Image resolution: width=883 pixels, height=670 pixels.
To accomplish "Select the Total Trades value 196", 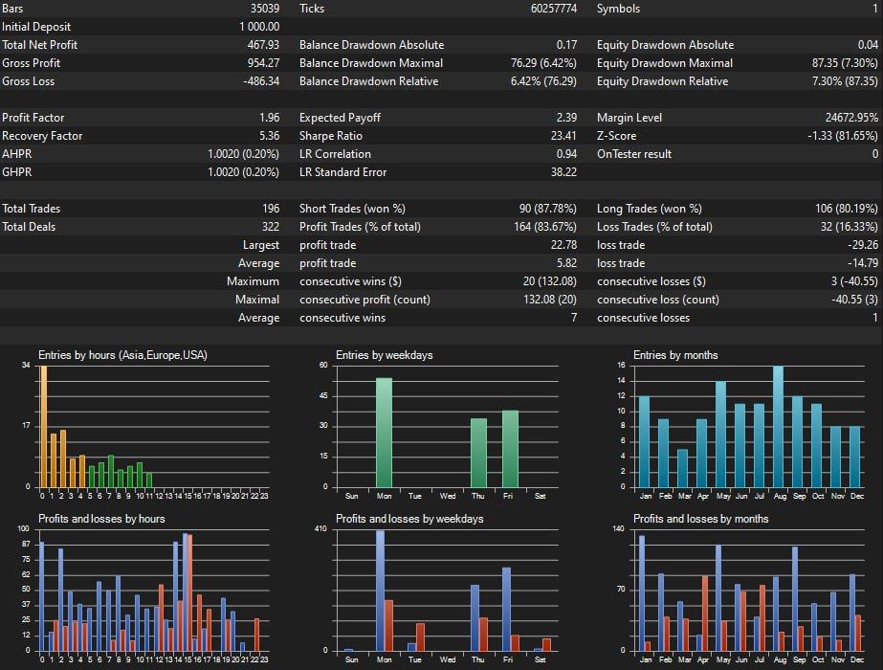I will (270, 209).
